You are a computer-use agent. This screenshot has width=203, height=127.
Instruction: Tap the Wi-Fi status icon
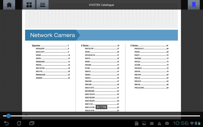(x=192, y=123)
